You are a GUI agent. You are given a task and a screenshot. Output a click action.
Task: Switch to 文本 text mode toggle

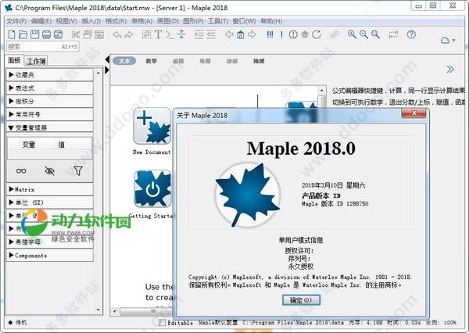pyautogui.click(x=124, y=61)
